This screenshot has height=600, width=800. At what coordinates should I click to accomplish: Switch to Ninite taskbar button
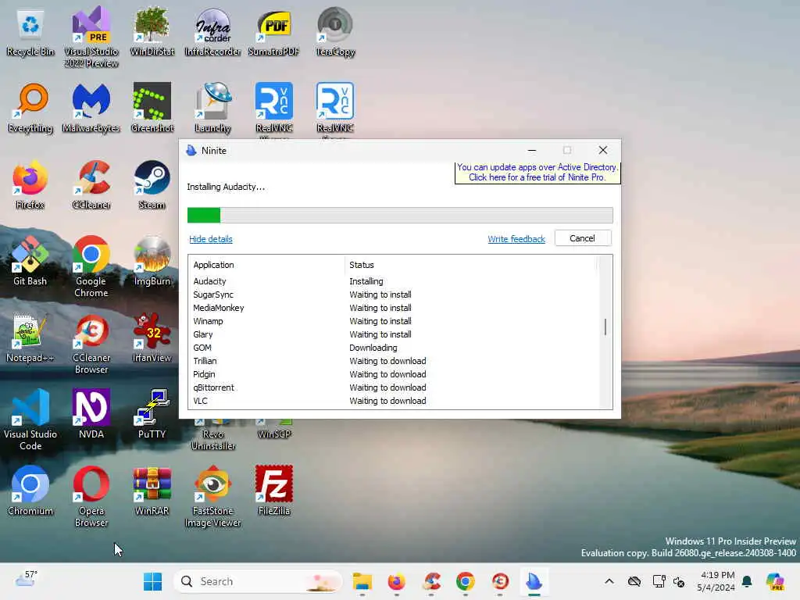point(534,581)
